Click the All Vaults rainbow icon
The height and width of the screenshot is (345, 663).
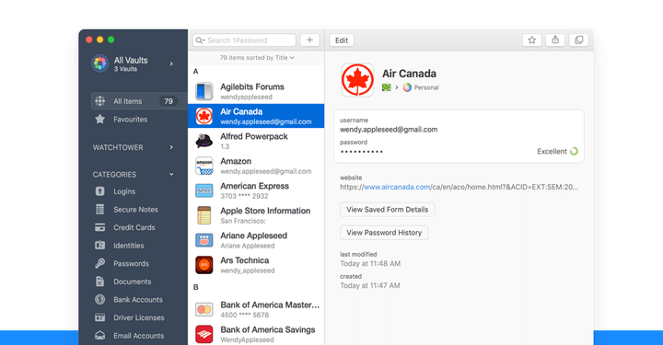(100, 63)
